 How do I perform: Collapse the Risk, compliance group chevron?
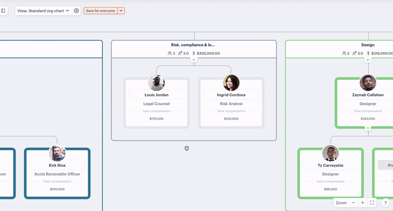coord(194,60)
